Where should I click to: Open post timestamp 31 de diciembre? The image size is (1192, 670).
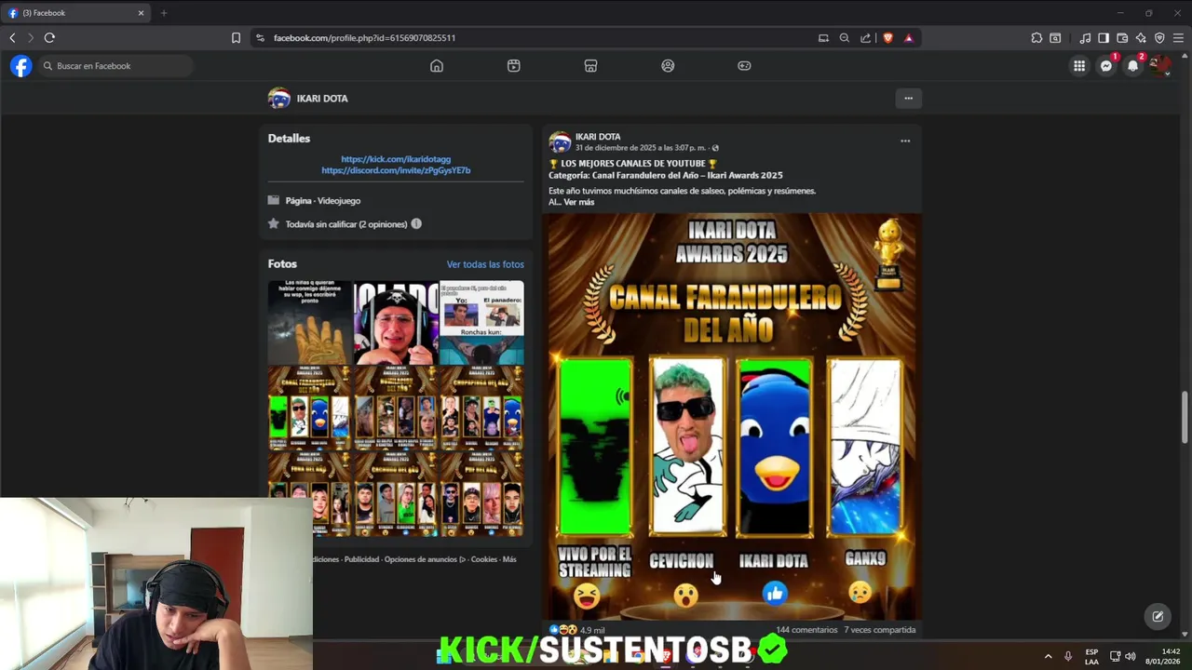pos(641,148)
